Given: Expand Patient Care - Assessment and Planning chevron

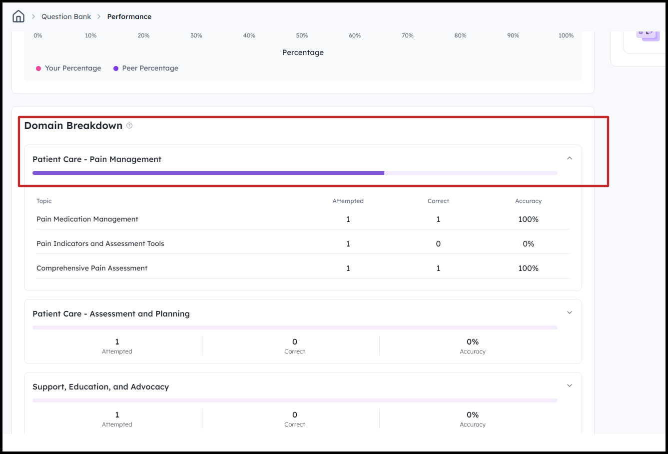Looking at the screenshot, I should 569,313.
